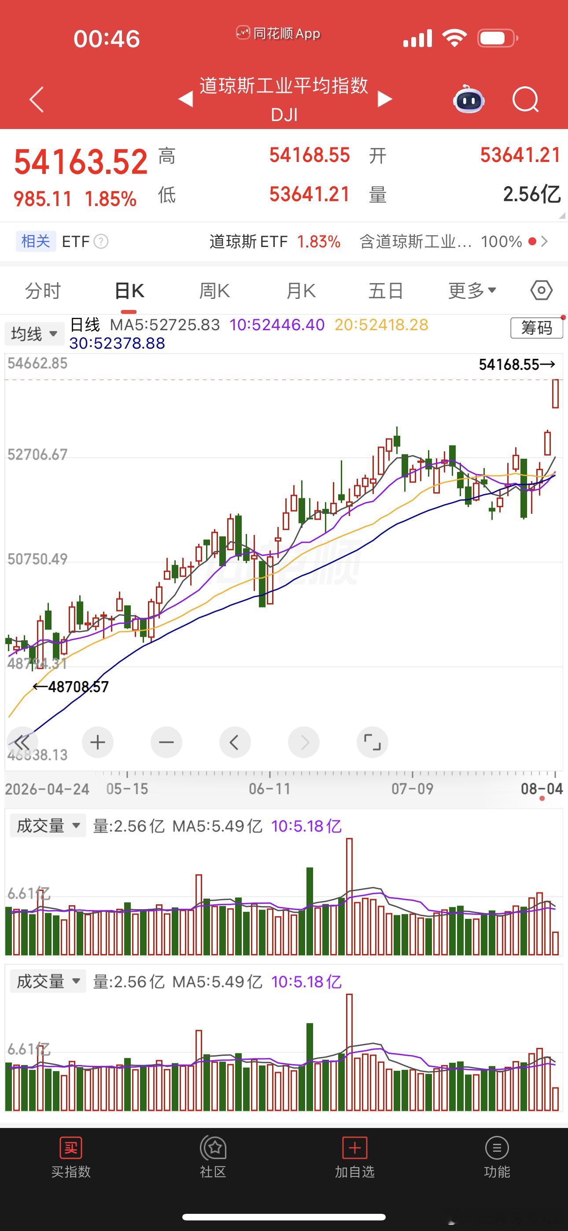
Task: Expand the 均线 indicator dropdown
Action: pyautogui.click(x=33, y=334)
